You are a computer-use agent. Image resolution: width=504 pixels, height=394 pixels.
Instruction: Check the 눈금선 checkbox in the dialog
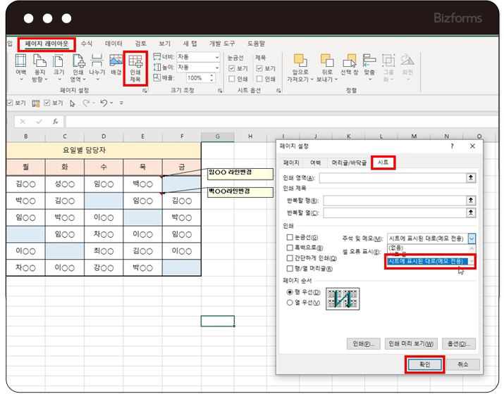[x=290, y=239]
